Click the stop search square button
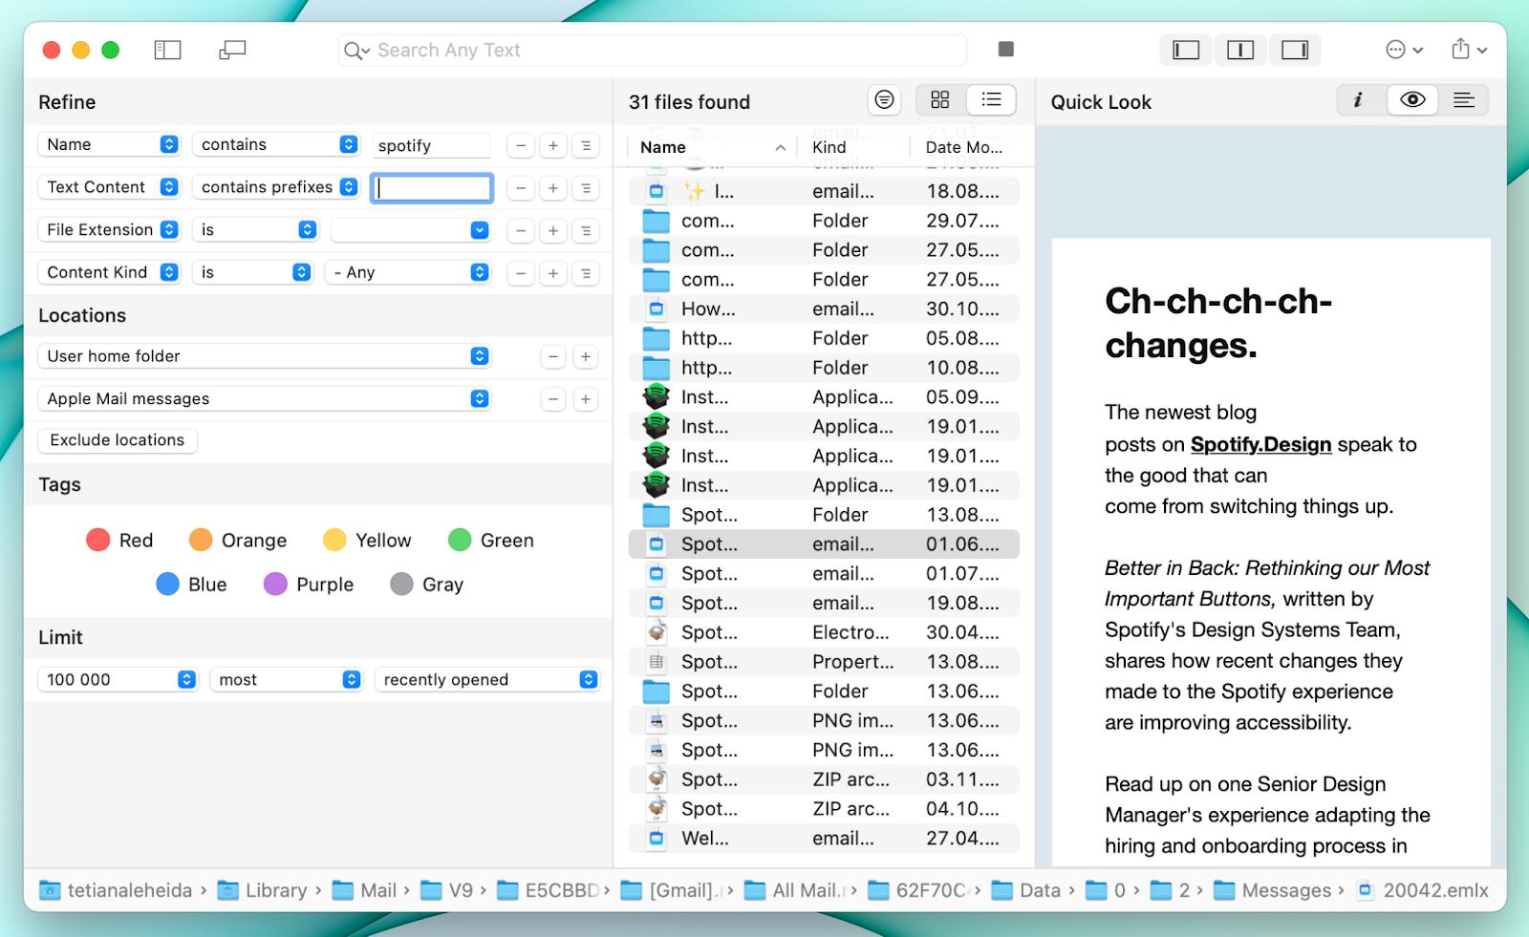The height and width of the screenshot is (937, 1529). (1005, 49)
